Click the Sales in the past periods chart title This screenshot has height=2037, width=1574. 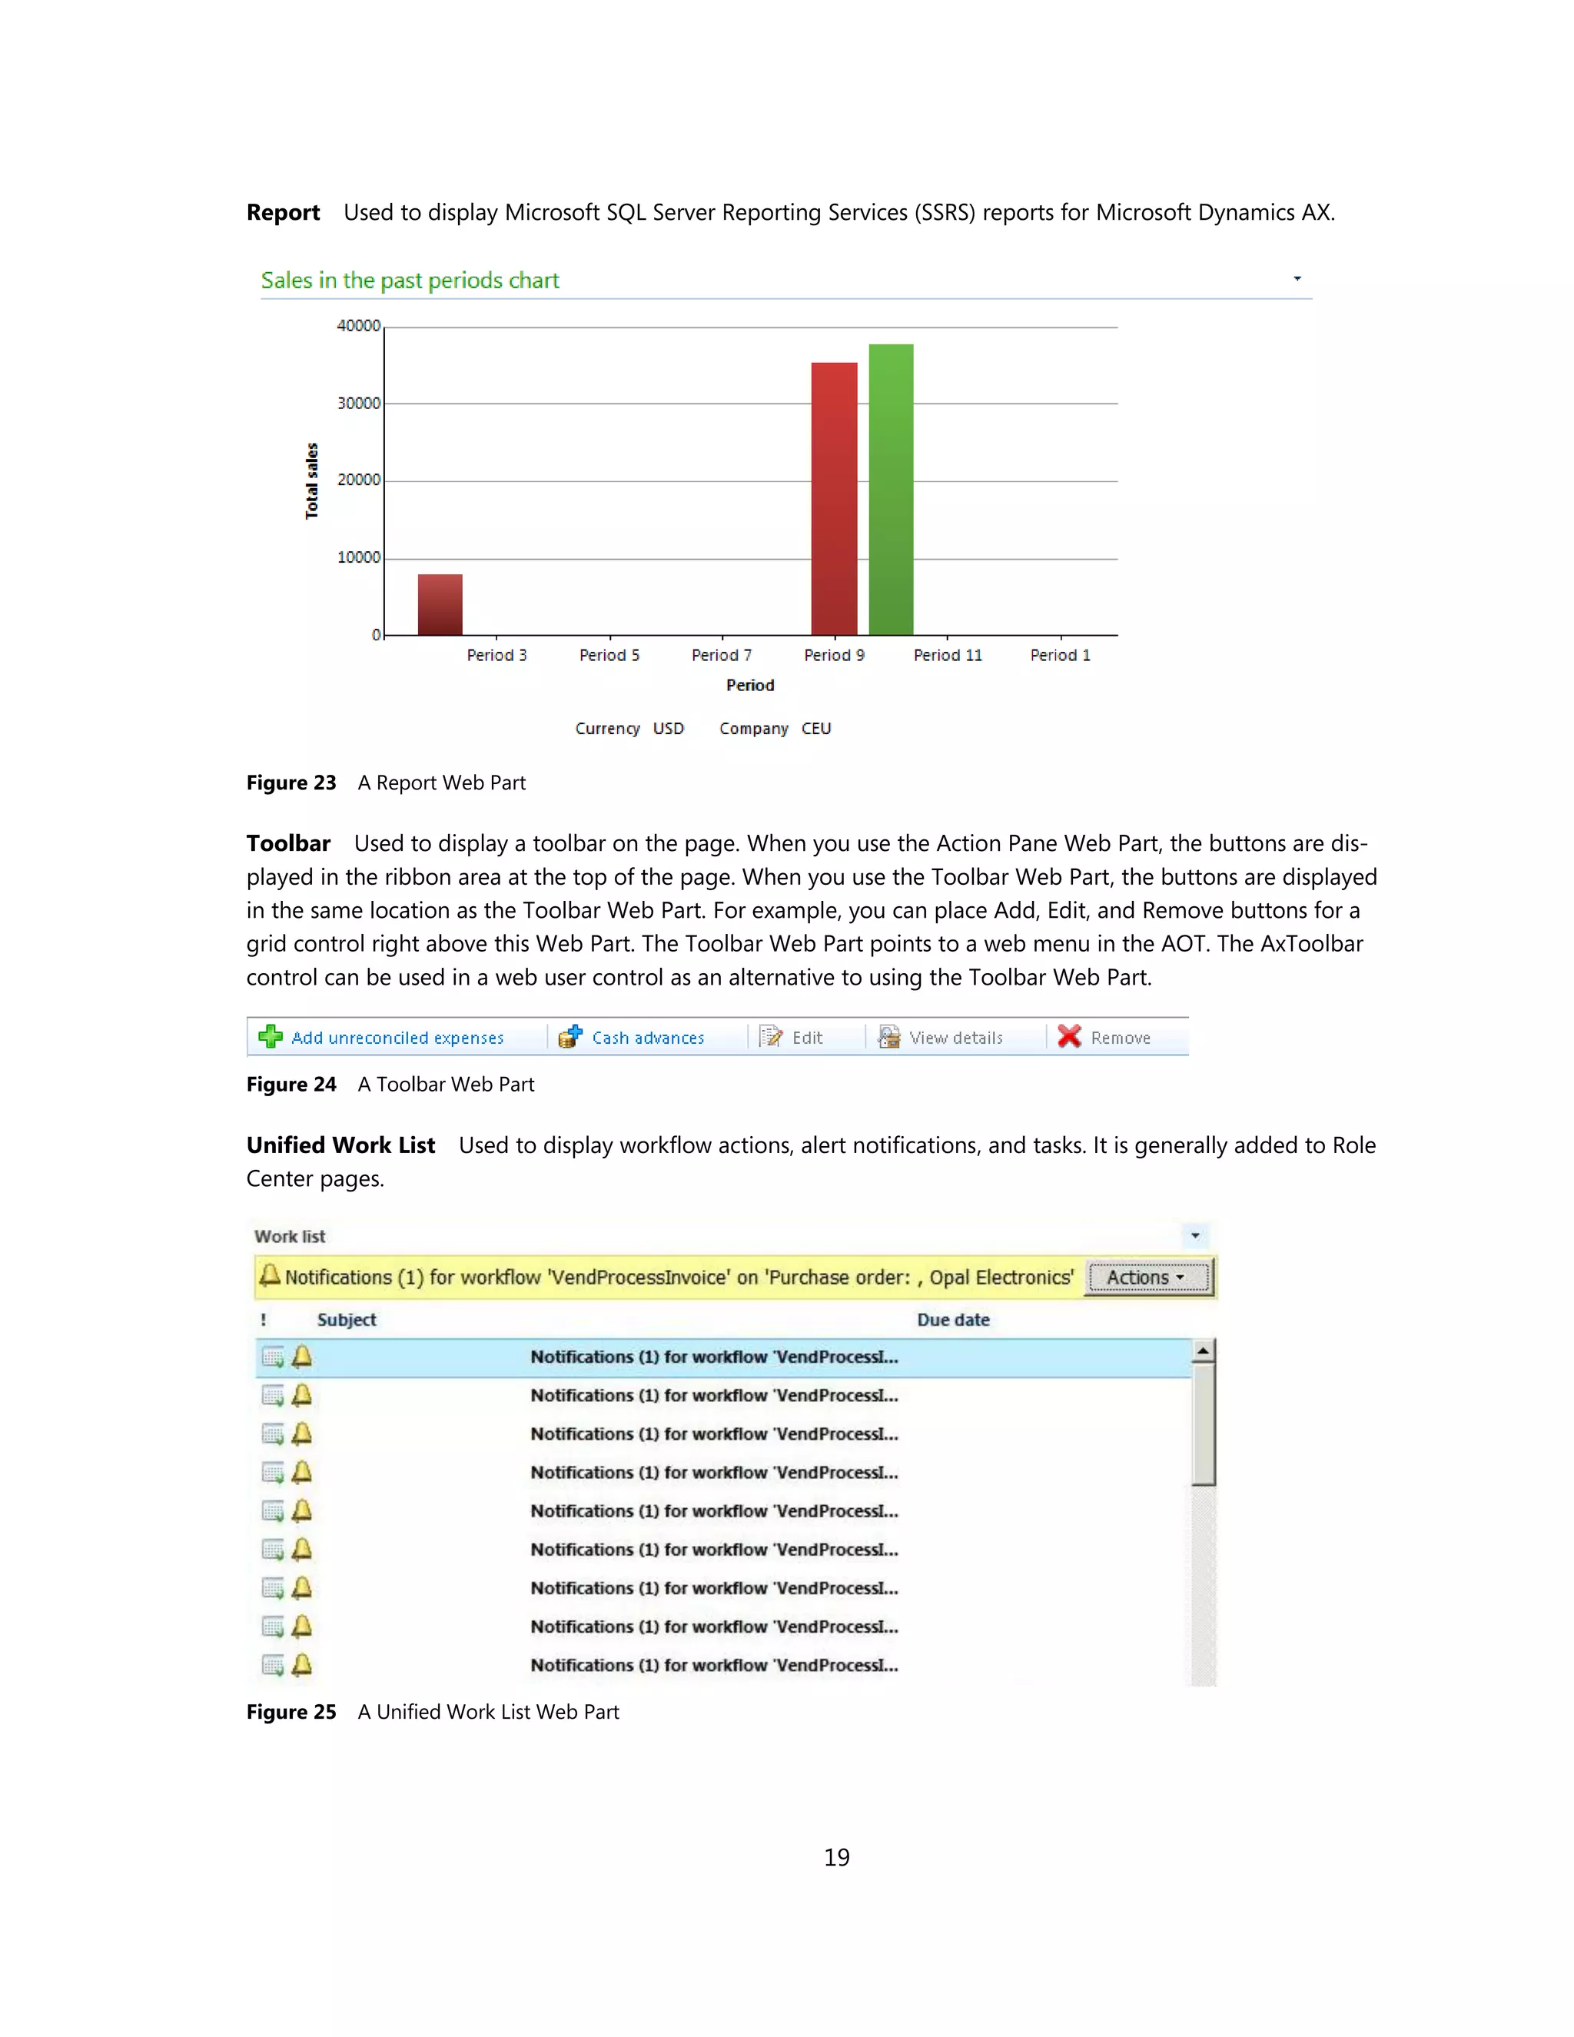pyautogui.click(x=410, y=280)
